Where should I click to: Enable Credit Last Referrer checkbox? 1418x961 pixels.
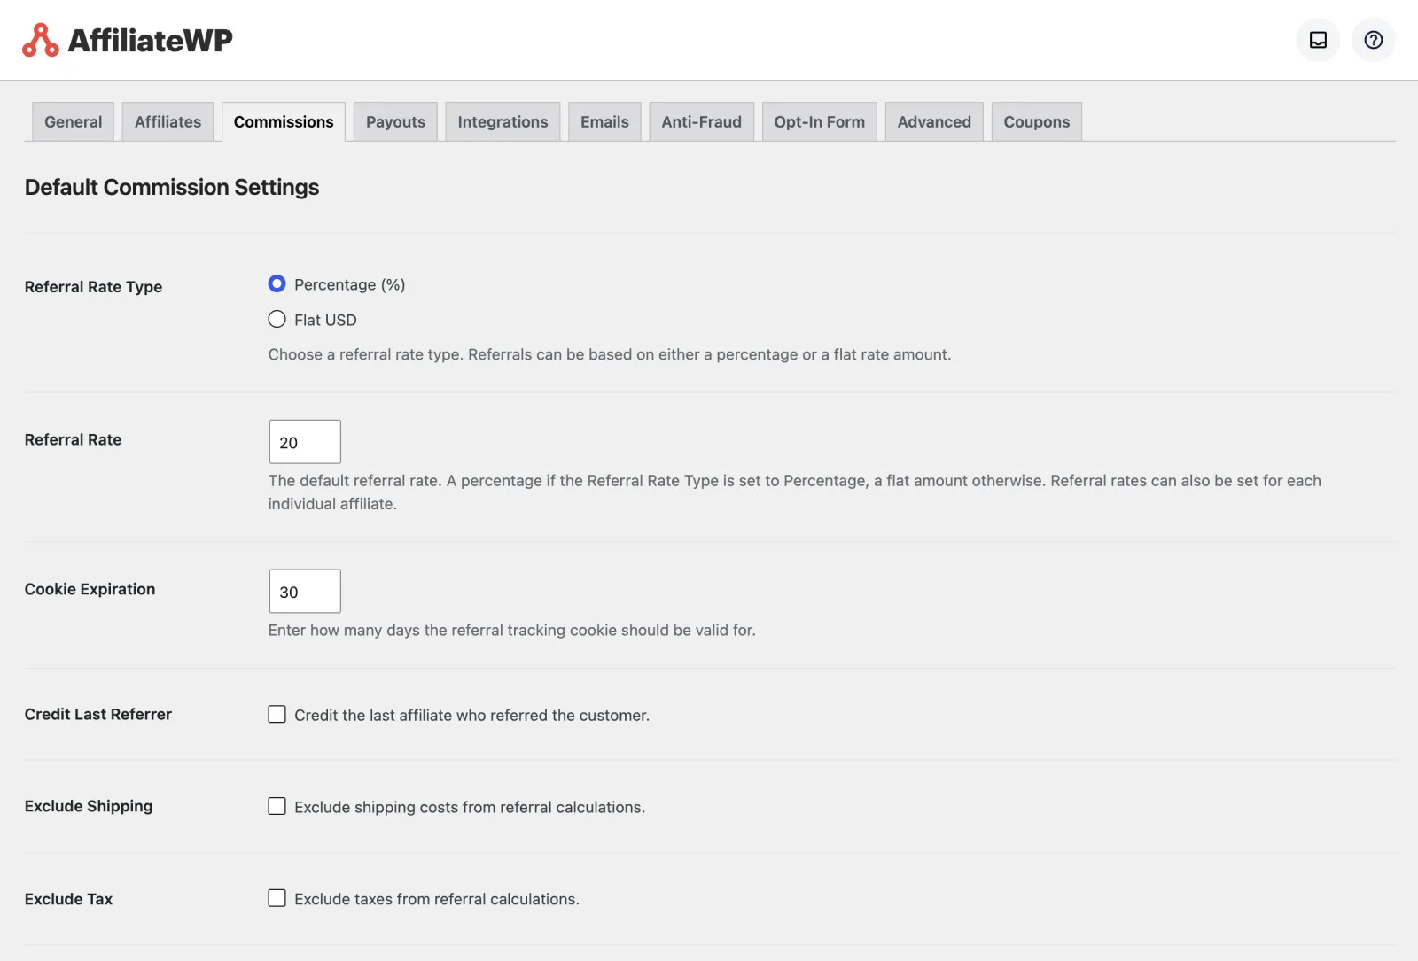tap(277, 714)
